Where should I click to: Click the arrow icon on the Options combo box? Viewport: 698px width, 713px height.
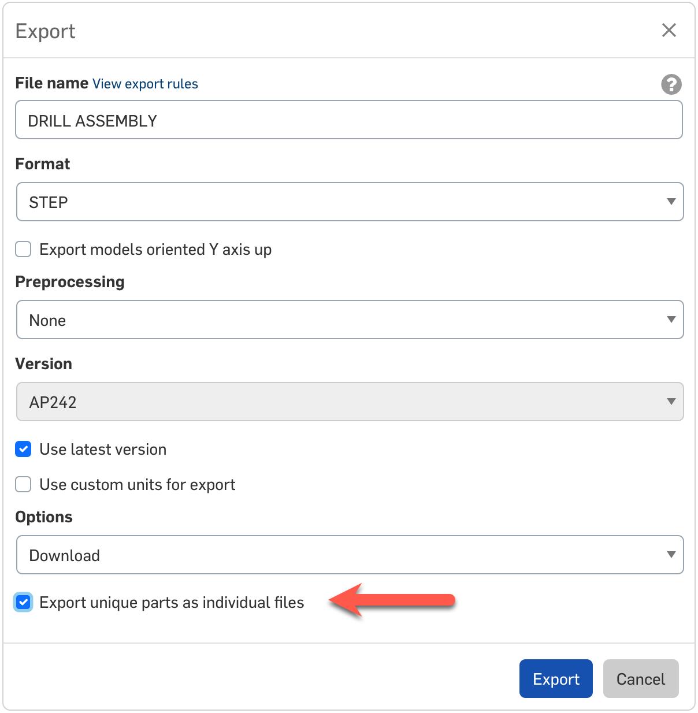671,555
